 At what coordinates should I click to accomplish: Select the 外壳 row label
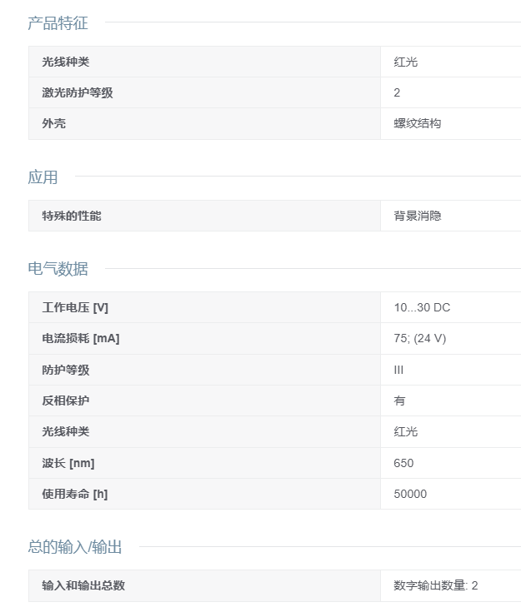point(54,123)
